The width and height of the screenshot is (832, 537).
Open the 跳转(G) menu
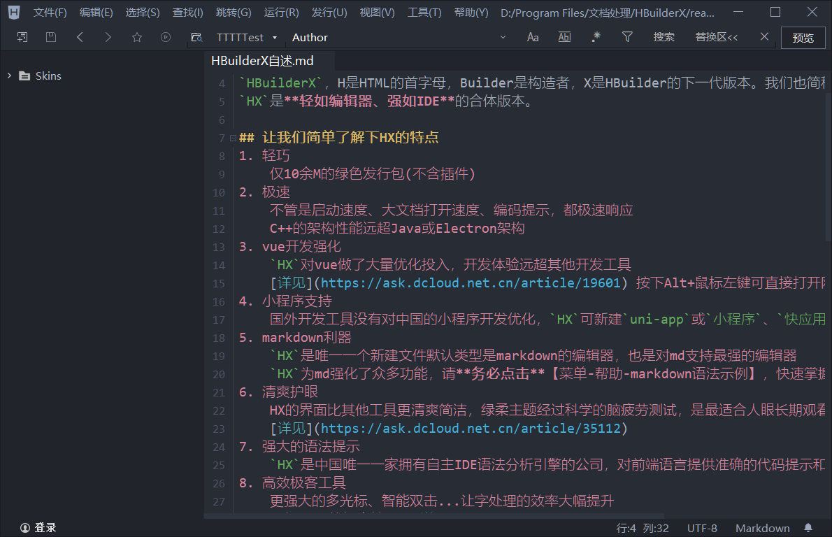click(x=234, y=12)
